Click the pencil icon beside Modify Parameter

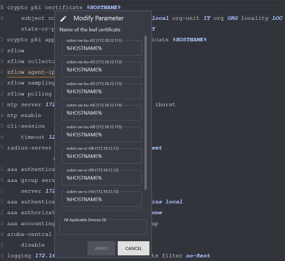63,18
